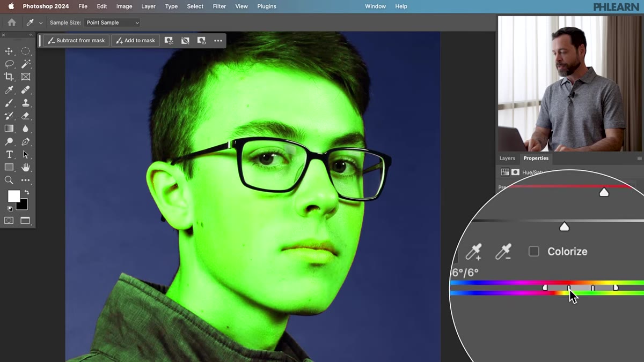Swap foreground and background colors
This screenshot has width=644, height=362.
(26, 192)
